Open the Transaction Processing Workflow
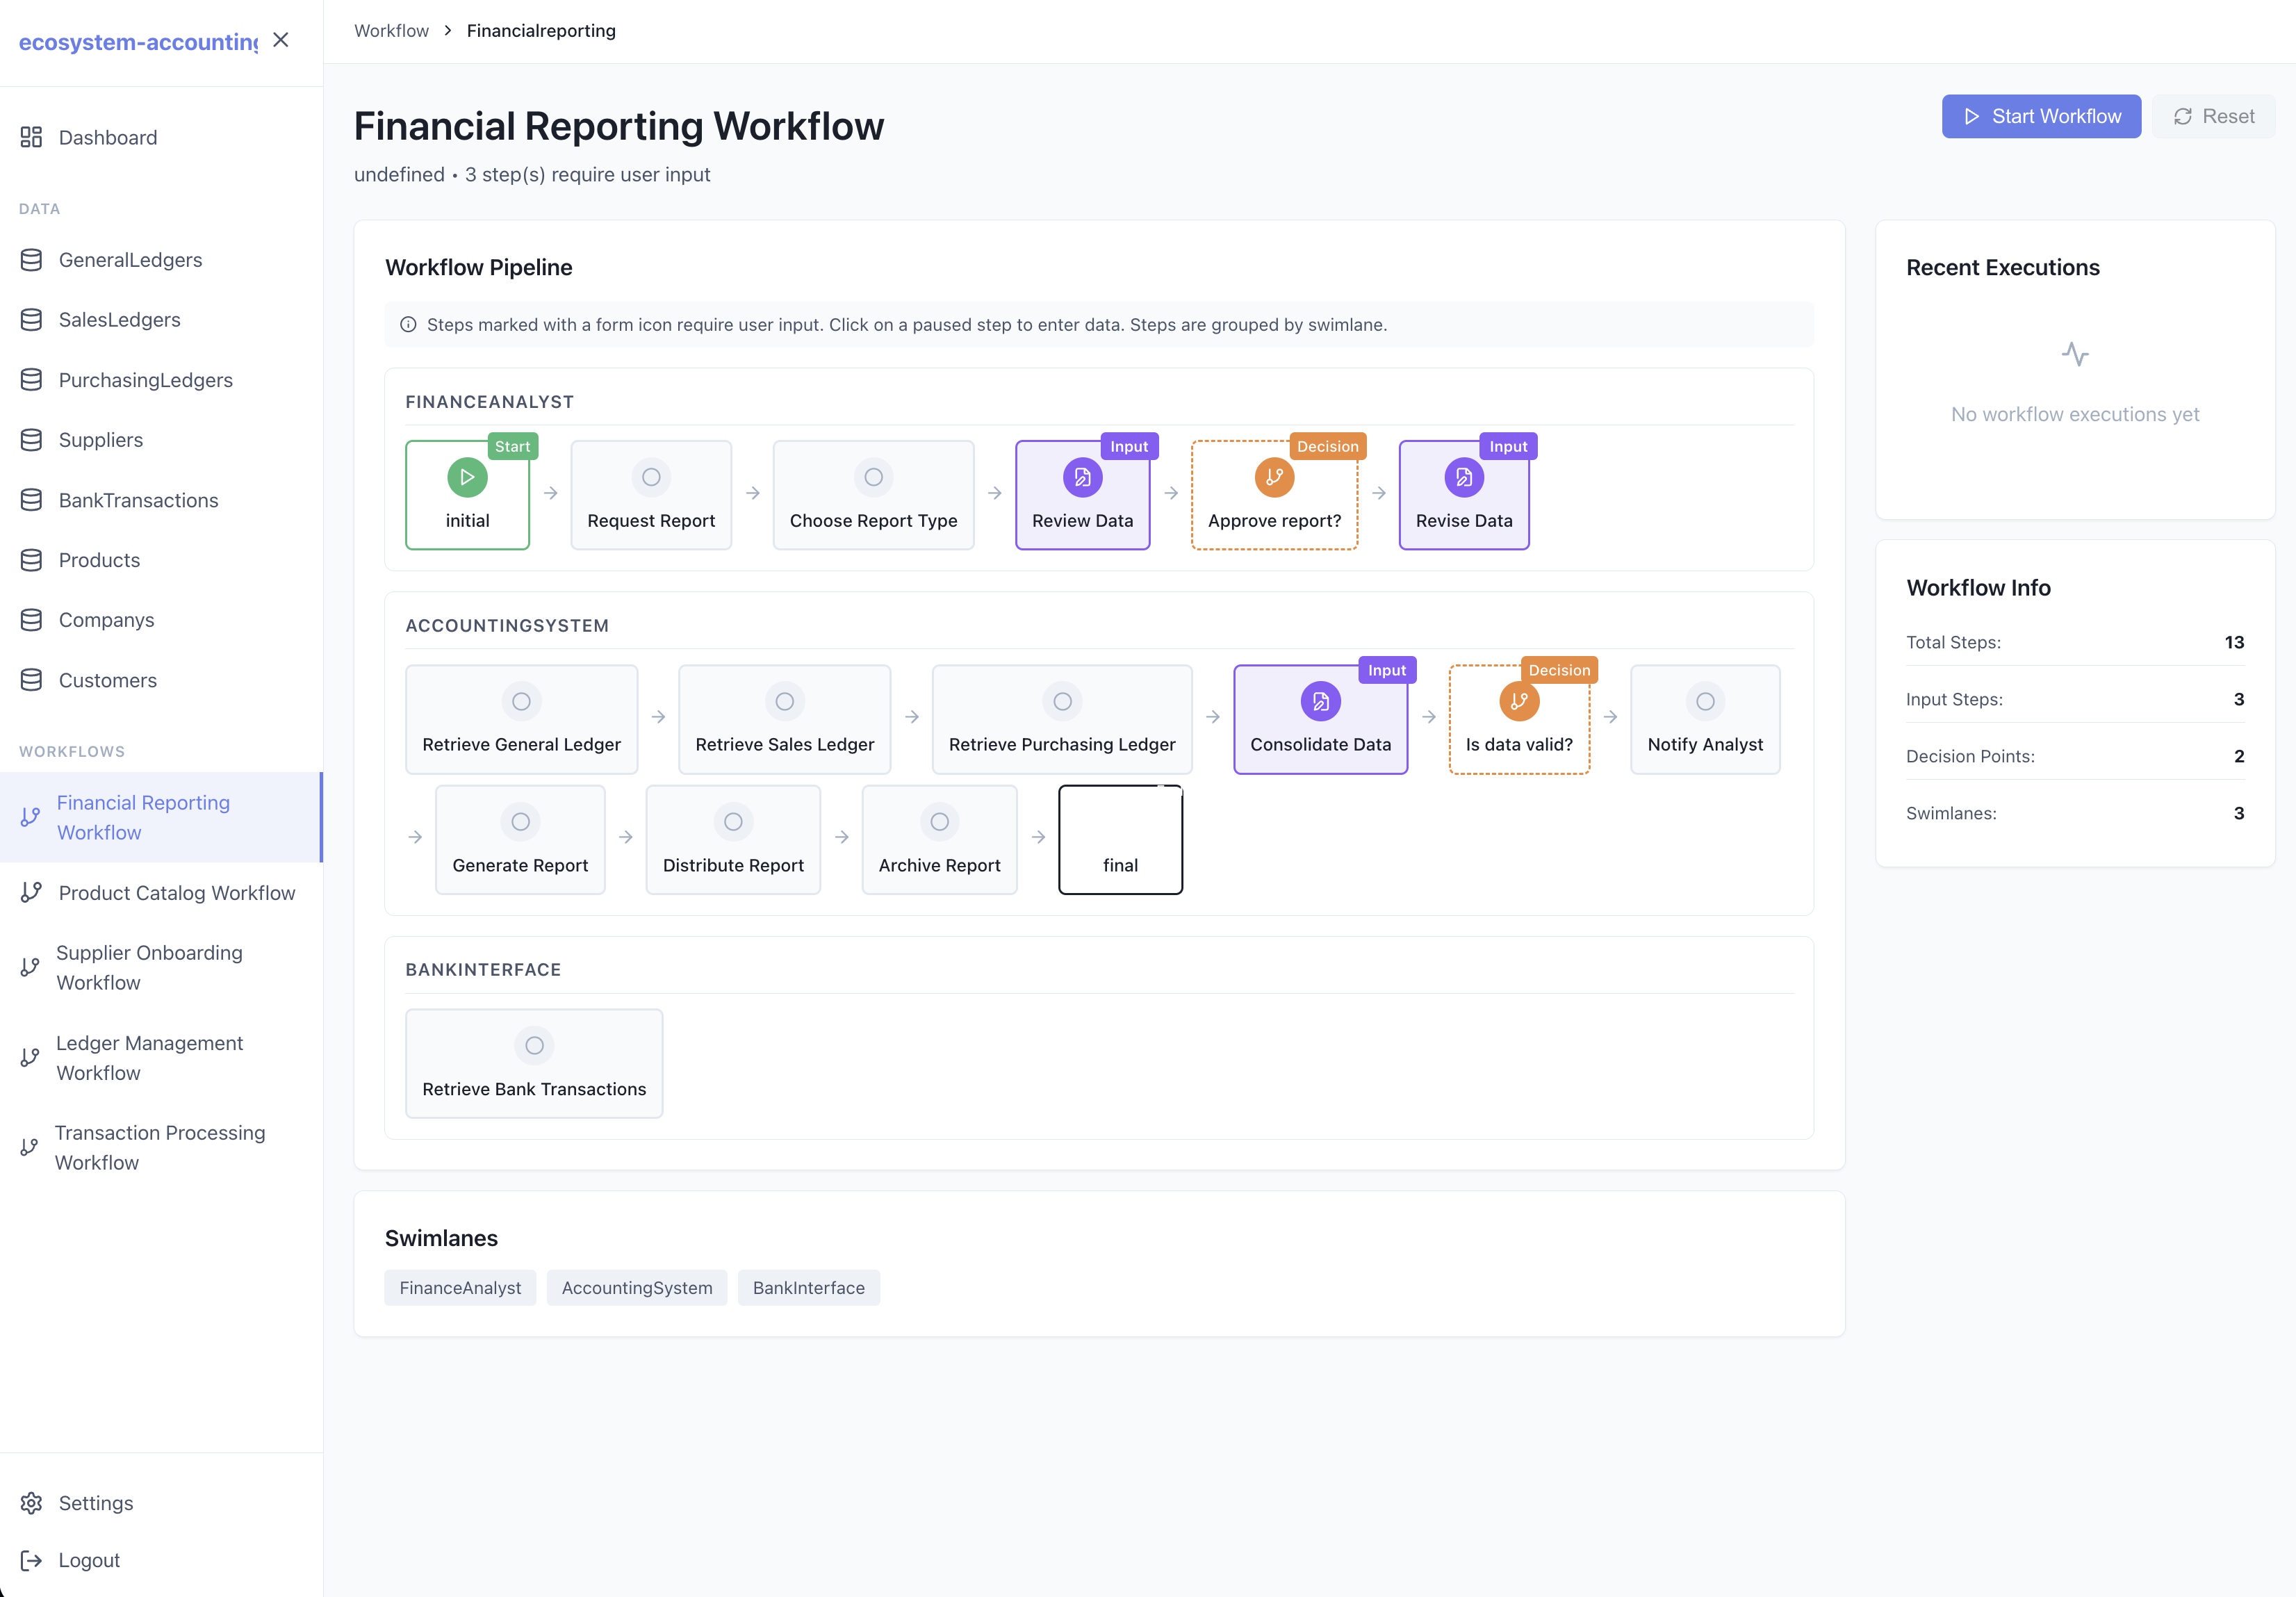This screenshot has height=1597, width=2296. (160, 1147)
